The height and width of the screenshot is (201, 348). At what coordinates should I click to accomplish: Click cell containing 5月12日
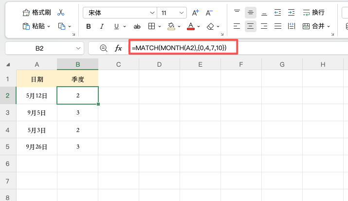pos(37,95)
